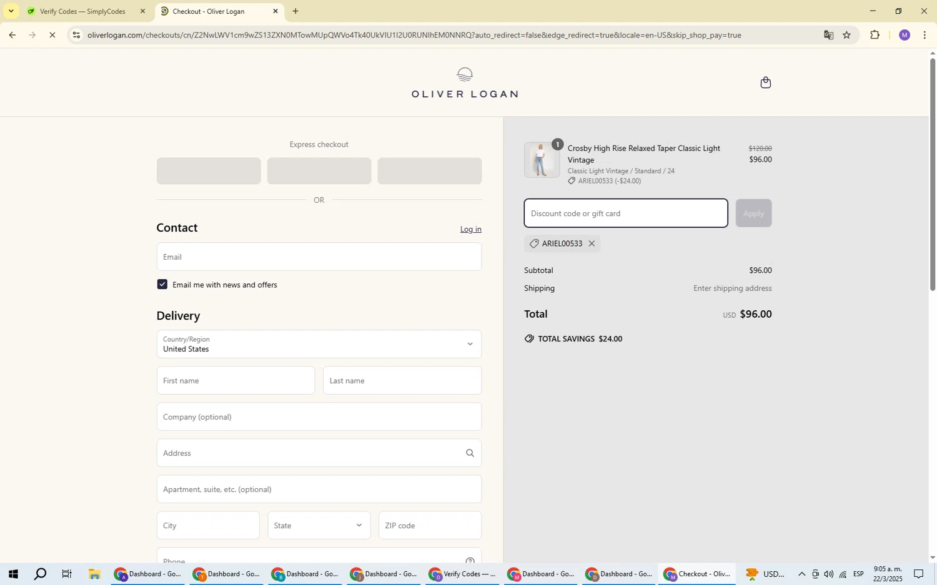Click the Oliver Logan logo

tap(464, 82)
